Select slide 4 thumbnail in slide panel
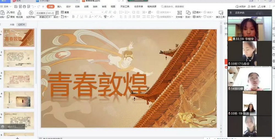This screenshot has width=275, height=139. (19, 100)
